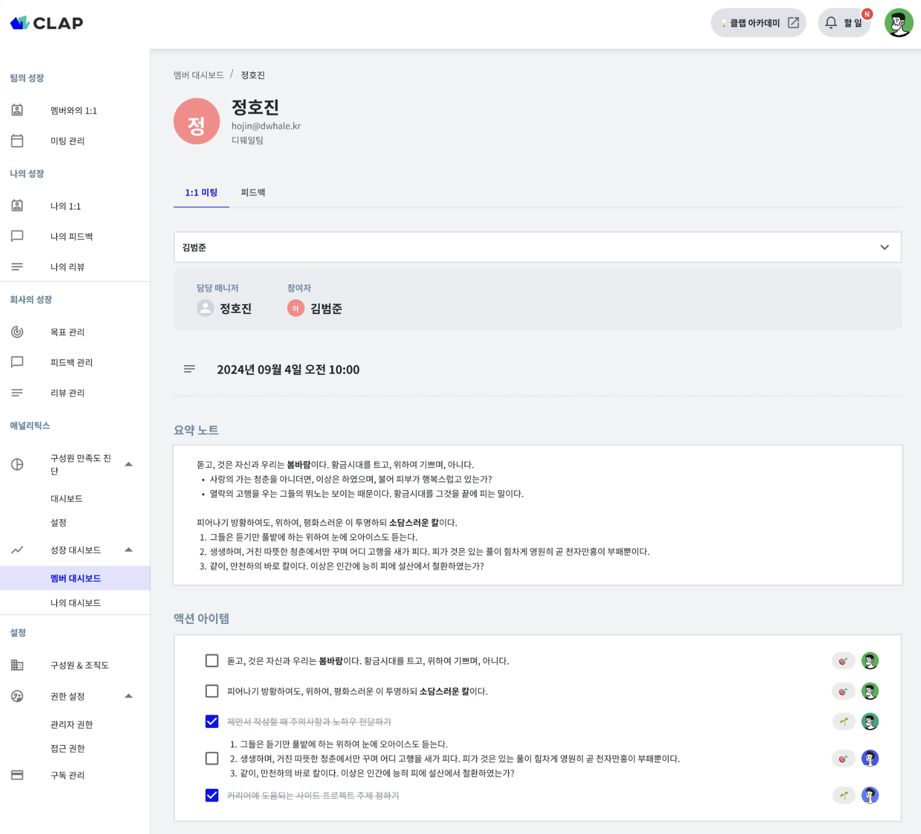
Task: Open the 구성원 & 조직도 building icon
Action: pyautogui.click(x=18, y=665)
